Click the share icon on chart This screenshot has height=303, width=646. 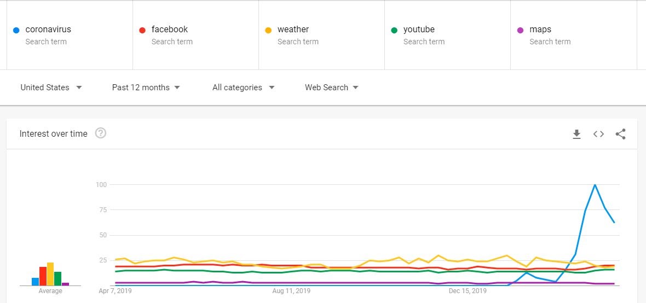(x=620, y=134)
